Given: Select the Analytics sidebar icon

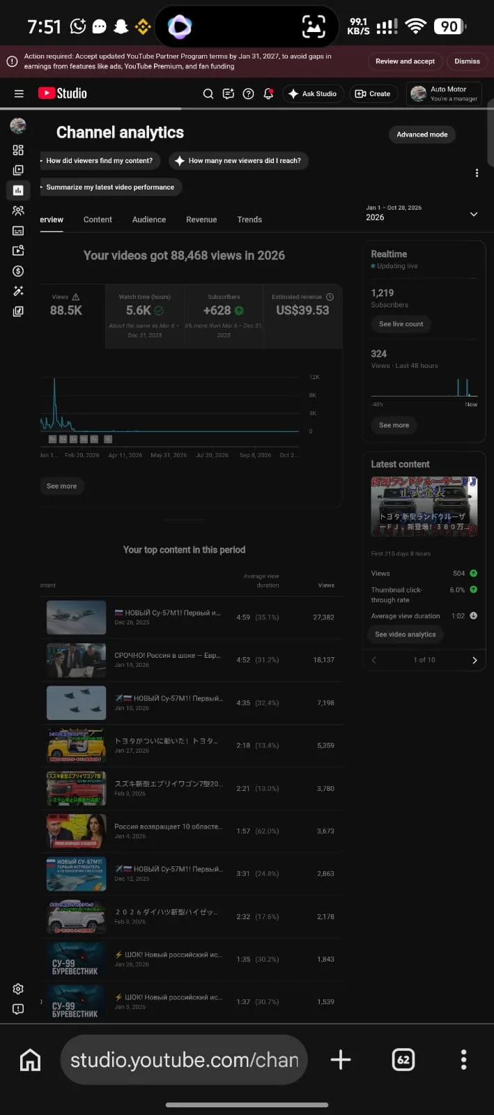Looking at the screenshot, I should [18, 190].
